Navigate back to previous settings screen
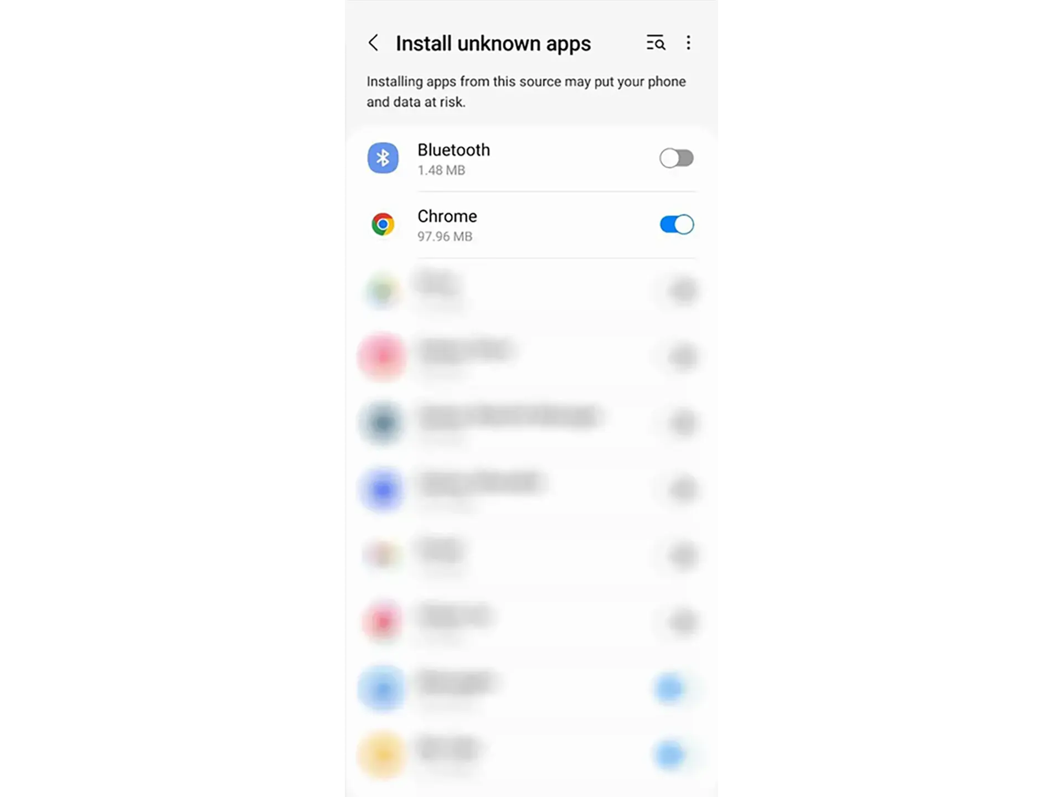Image resolution: width=1063 pixels, height=797 pixels. [374, 43]
